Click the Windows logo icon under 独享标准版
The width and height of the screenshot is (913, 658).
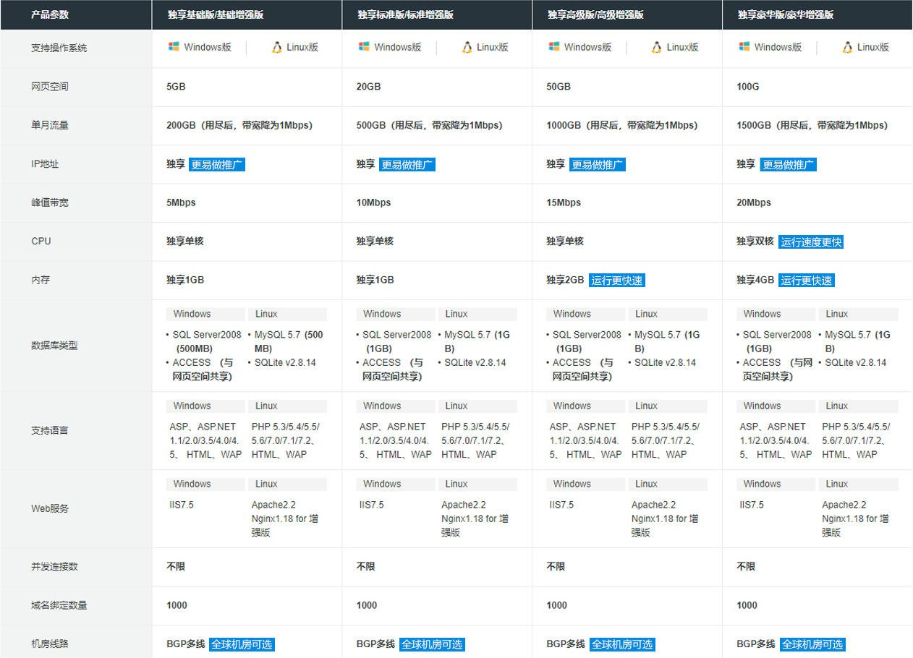(x=364, y=47)
